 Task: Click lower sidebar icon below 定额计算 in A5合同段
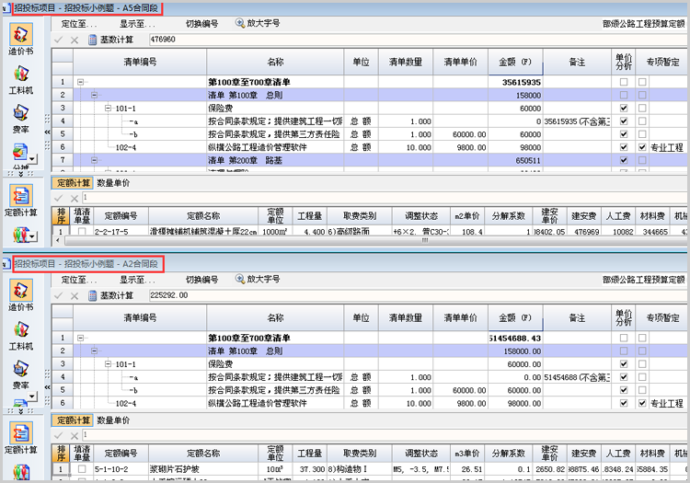point(20,235)
